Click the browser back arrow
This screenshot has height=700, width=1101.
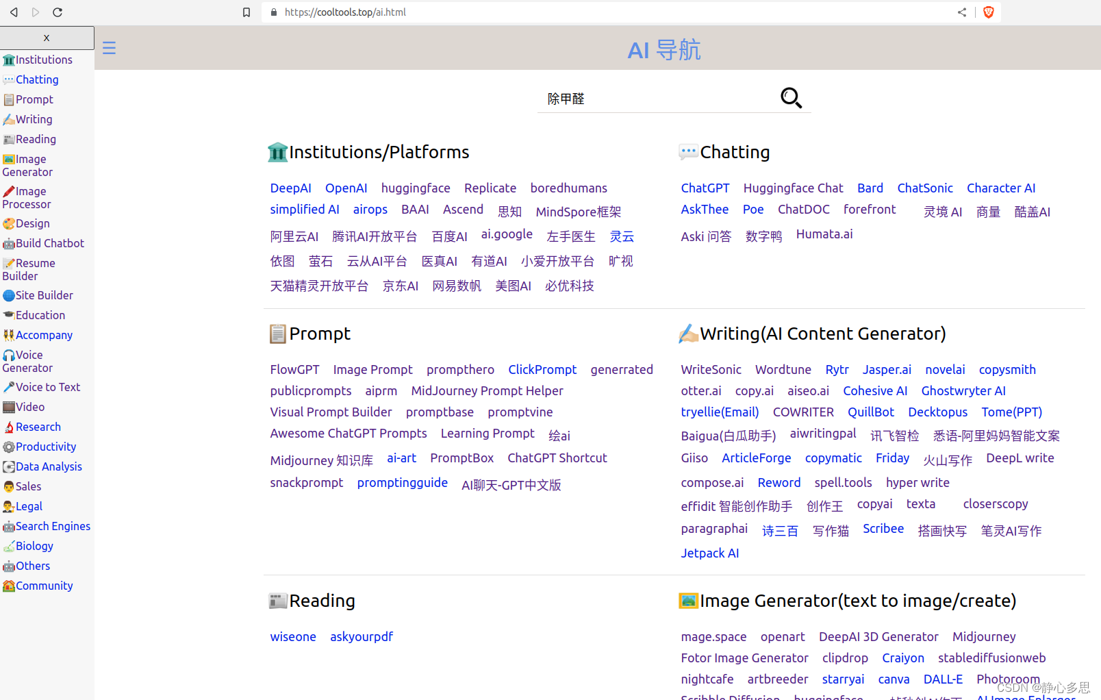pos(14,12)
